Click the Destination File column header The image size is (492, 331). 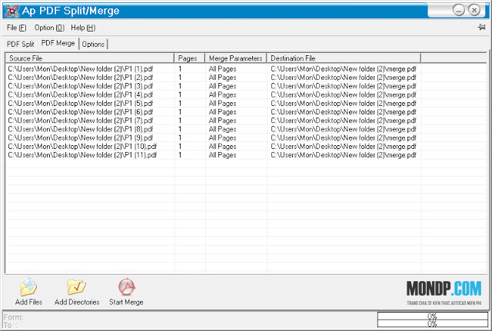(x=344, y=58)
